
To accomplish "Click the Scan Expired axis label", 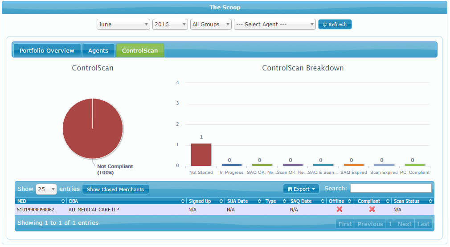I will (x=384, y=173).
